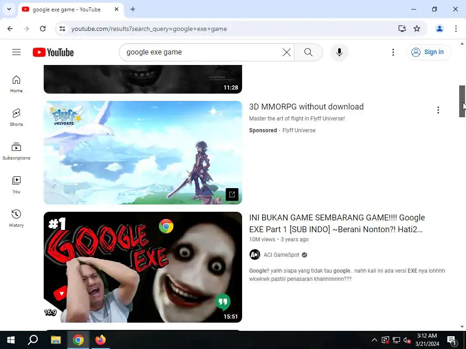Click the ACI GameSpot channel avatar
This screenshot has height=349, width=466.
tap(255, 254)
